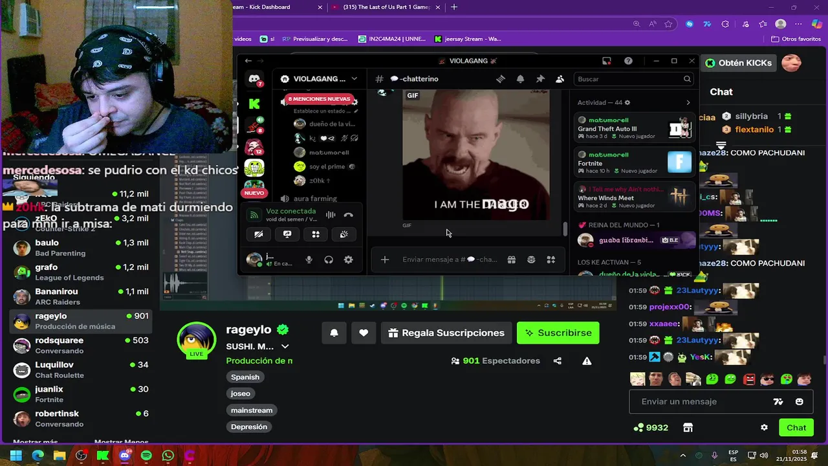Open Kick emoji picker smiley
Image resolution: width=828 pixels, height=466 pixels.
pyautogui.click(x=800, y=401)
